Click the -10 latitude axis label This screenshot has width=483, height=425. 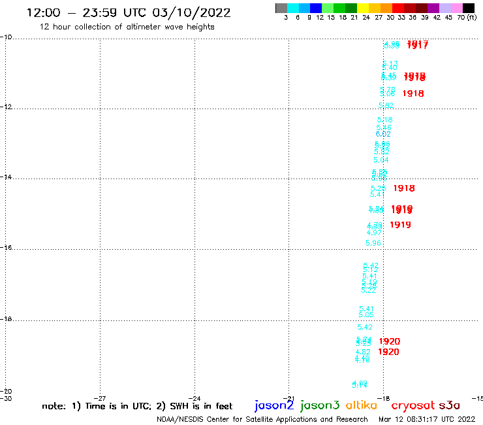[6, 37]
